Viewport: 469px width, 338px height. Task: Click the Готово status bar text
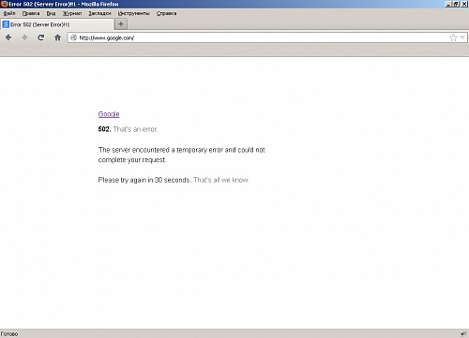(9, 334)
